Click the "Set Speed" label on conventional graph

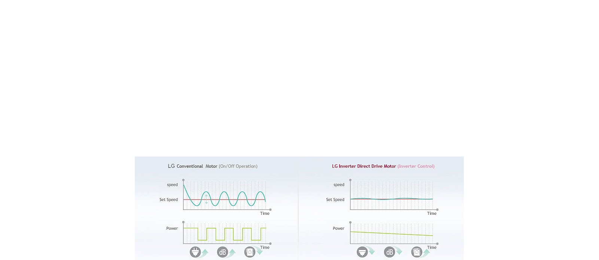pyautogui.click(x=168, y=199)
